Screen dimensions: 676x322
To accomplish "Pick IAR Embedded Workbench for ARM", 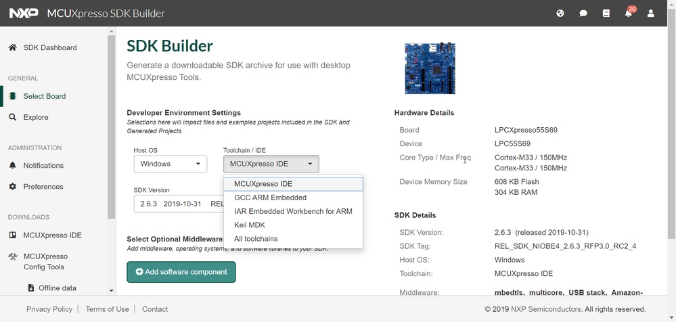I will tap(293, 211).
